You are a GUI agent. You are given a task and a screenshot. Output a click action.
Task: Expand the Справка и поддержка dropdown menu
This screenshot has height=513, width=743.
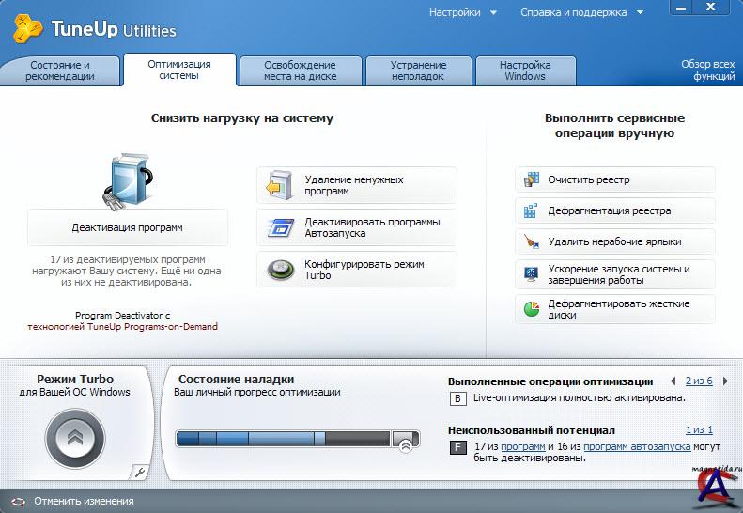tap(581, 12)
